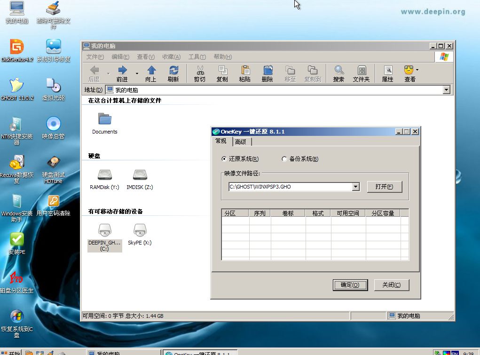Launch 清除可删除文件 desktop shortcut
The width and height of the screenshot is (480, 355).
coord(53,15)
